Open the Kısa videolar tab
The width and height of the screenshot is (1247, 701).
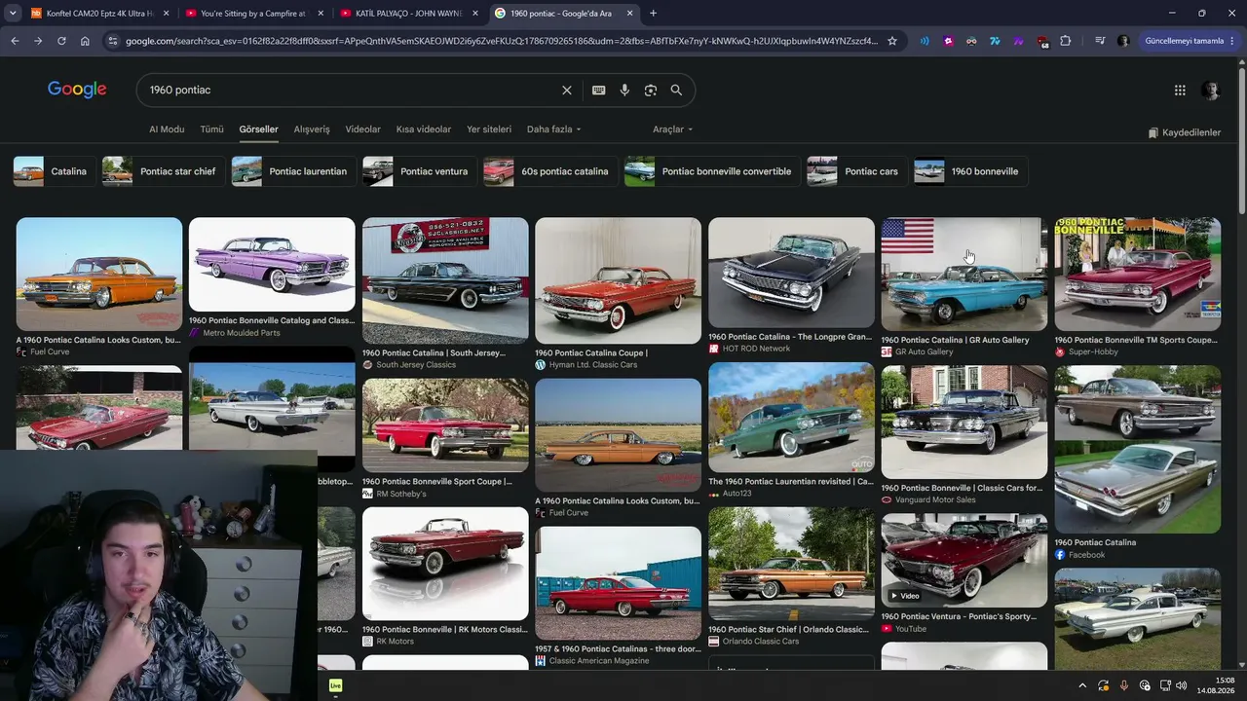(x=424, y=129)
